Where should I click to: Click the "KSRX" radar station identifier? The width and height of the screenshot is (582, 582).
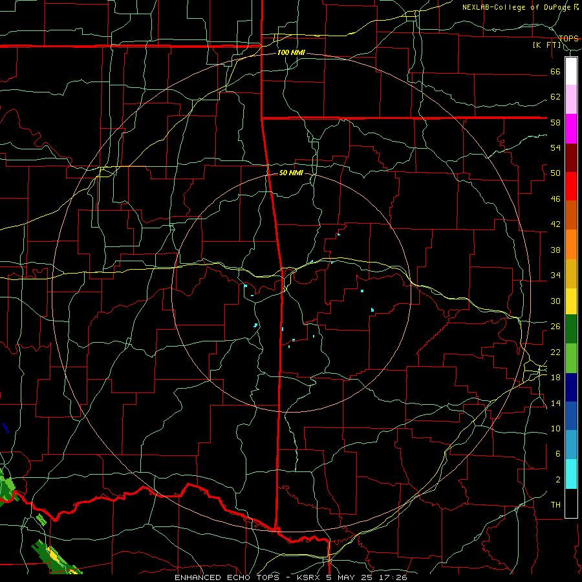(310, 577)
